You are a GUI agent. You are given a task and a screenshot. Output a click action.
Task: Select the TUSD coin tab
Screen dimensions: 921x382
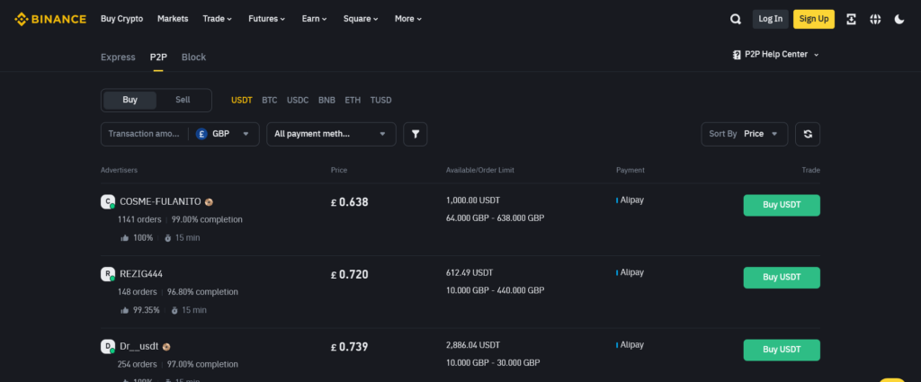click(x=381, y=101)
